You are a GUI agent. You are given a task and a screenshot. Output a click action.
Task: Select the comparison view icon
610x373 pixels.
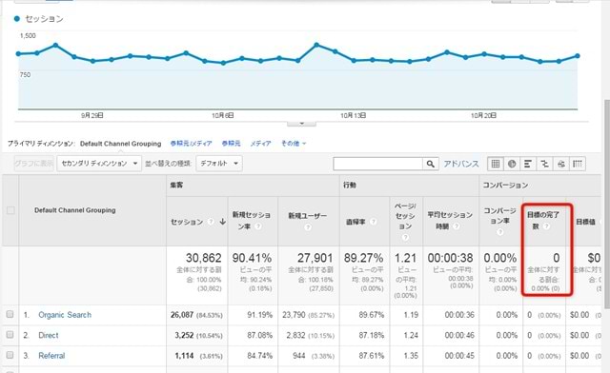tap(544, 164)
